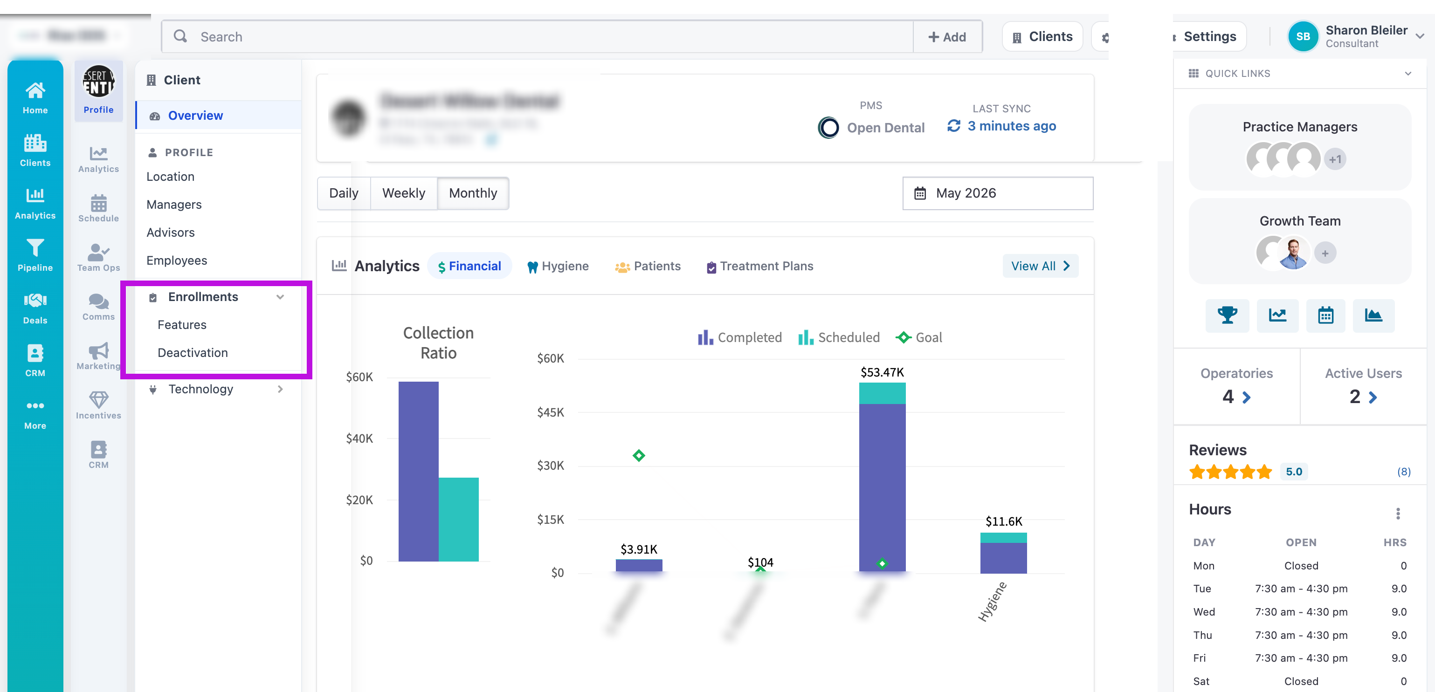Screen dimensions: 1435x692
Task: Open client Analytics in gray sidebar
Action: (x=98, y=160)
